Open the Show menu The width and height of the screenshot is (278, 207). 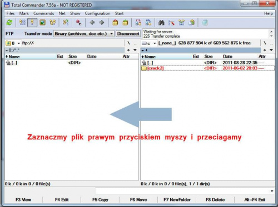[75, 13]
